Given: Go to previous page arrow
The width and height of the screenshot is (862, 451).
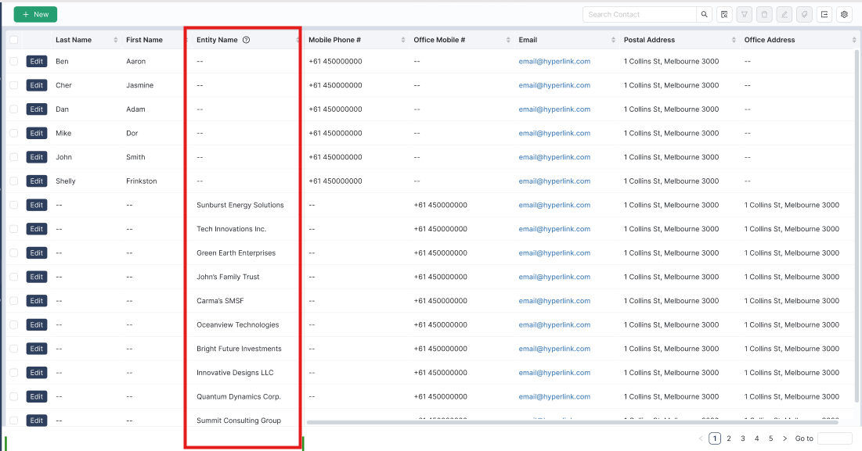Looking at the screenshot, I should [x=701, y=438].
